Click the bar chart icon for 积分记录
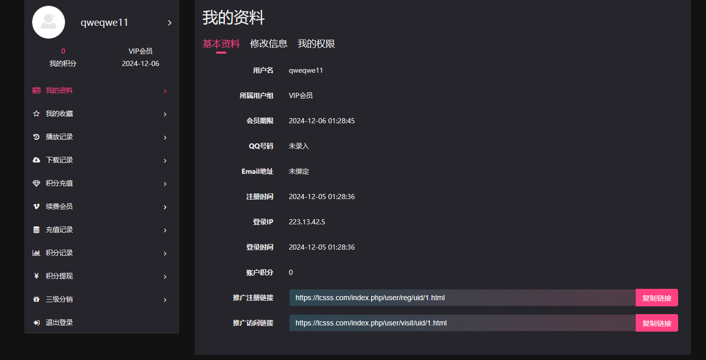This screenshot has width=706, height=360. [x=36, y=253]
